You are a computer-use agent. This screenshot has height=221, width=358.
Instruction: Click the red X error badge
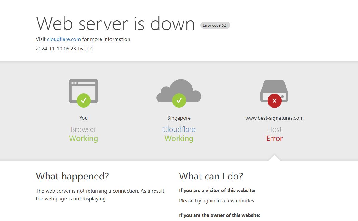(x=274, y=101)
